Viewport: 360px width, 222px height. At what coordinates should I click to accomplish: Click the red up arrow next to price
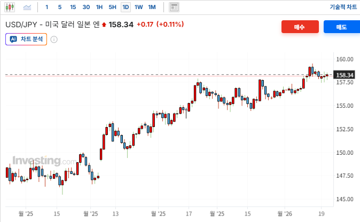tap(104, 25)
